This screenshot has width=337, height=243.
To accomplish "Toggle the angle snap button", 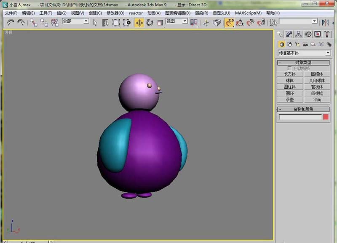I will [x=240, y=23].
